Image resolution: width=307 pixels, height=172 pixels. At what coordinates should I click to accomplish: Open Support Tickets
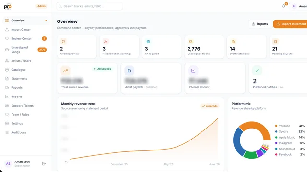click(26, 106)
